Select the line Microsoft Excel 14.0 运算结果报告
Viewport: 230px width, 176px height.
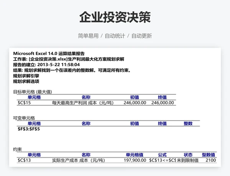(x=49, y=54)
